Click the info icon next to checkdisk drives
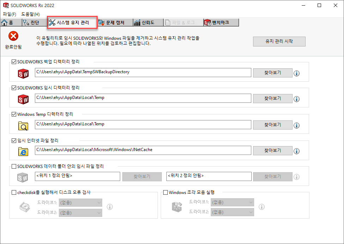 coord(110,207)
